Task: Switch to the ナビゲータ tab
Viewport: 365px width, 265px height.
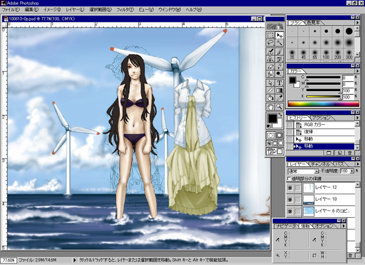Action: point(286,226)
